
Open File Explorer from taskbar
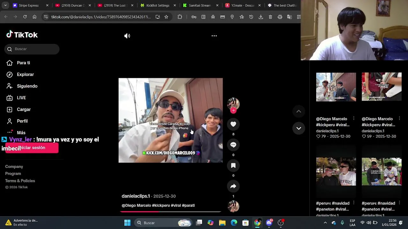point(222,223)
